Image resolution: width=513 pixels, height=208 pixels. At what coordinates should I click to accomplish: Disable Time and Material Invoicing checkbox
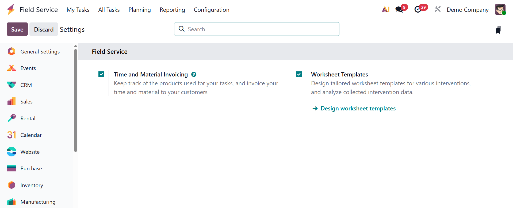pos(101,74)
